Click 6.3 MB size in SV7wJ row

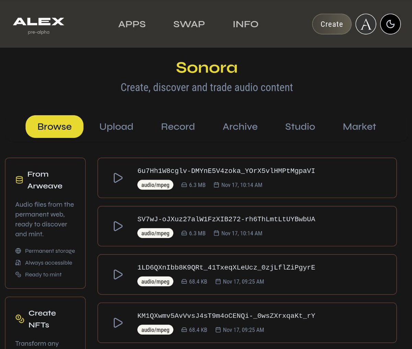197,233
